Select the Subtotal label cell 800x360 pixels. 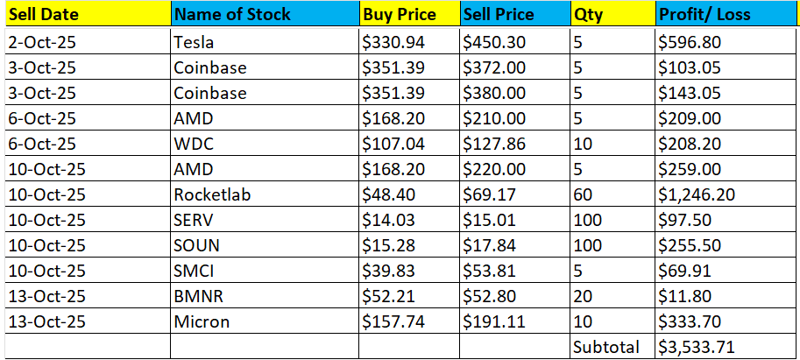tap(612, 347)
